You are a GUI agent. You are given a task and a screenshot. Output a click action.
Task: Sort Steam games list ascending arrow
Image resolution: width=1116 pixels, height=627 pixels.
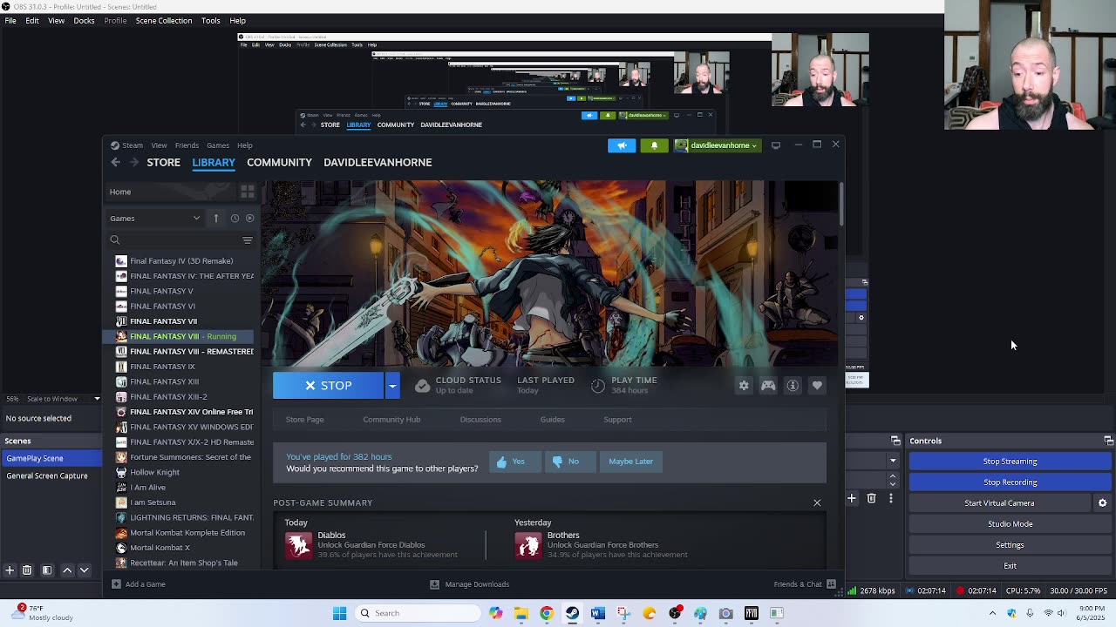click(x=216, y=219)
